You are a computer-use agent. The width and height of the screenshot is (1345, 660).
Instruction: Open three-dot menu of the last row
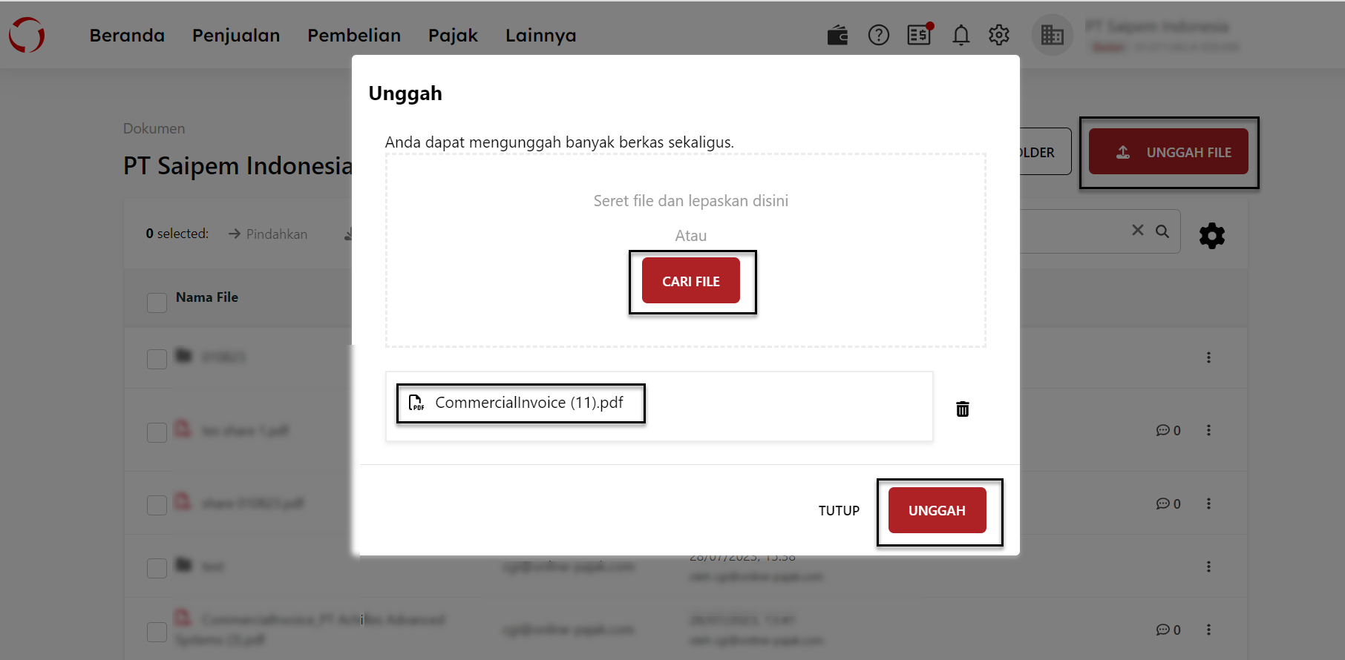1208,630
